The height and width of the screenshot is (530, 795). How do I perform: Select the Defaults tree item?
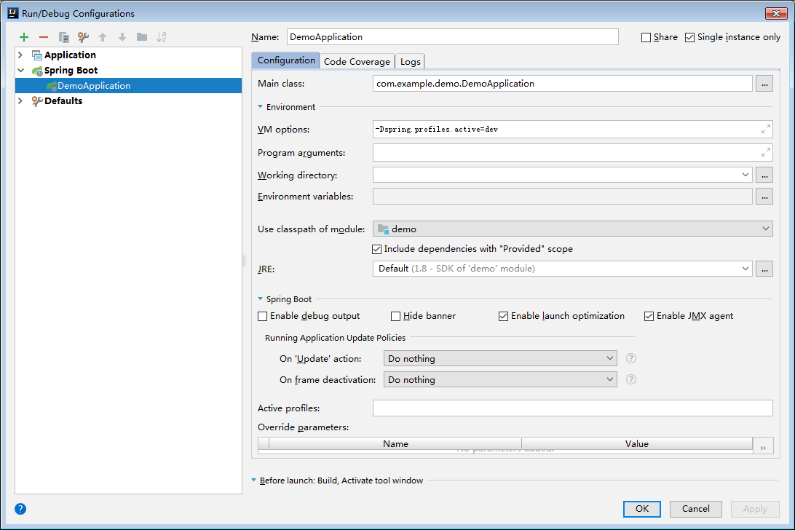pyautogui.click(x=63, y=101)
